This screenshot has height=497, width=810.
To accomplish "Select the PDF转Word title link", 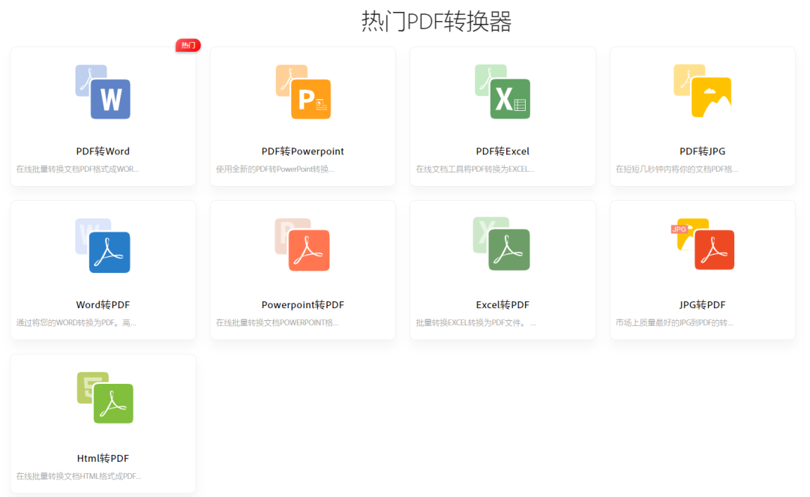I will [103, 151].
